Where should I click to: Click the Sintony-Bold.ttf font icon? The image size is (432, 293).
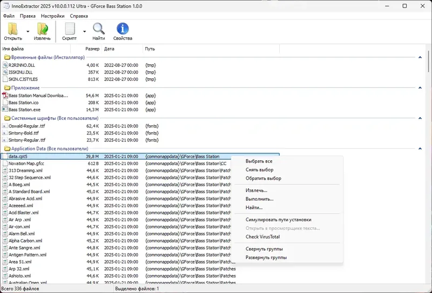(x=5, y=133)
